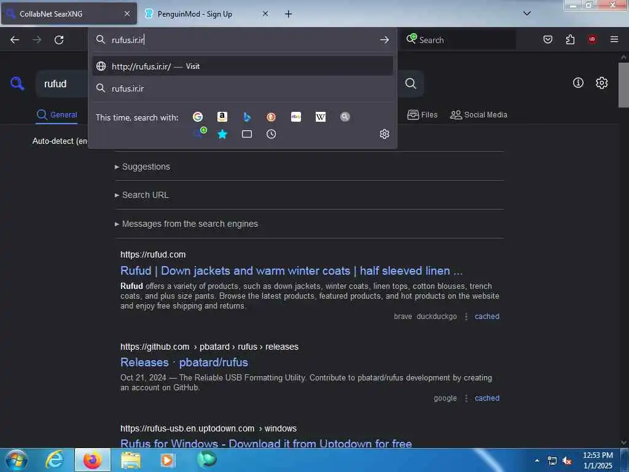Add the CollabNet SearXNG search engine

(200, 133)
